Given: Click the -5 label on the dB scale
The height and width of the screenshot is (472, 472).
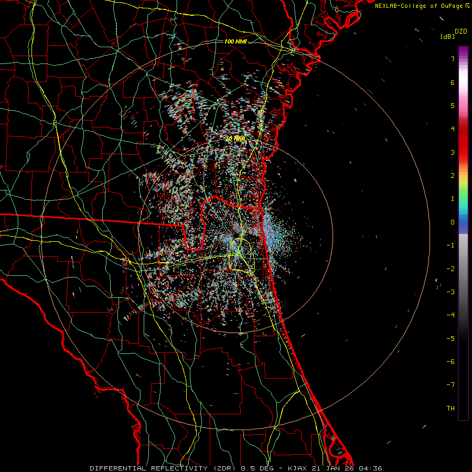Looking at the screenshot, I should pos(450,339).
